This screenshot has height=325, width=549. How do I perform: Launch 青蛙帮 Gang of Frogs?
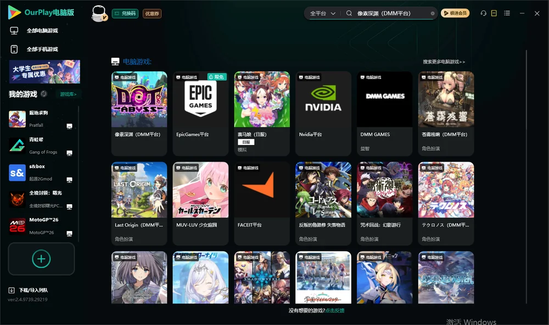pyautogui.click(x=40, y=145)
